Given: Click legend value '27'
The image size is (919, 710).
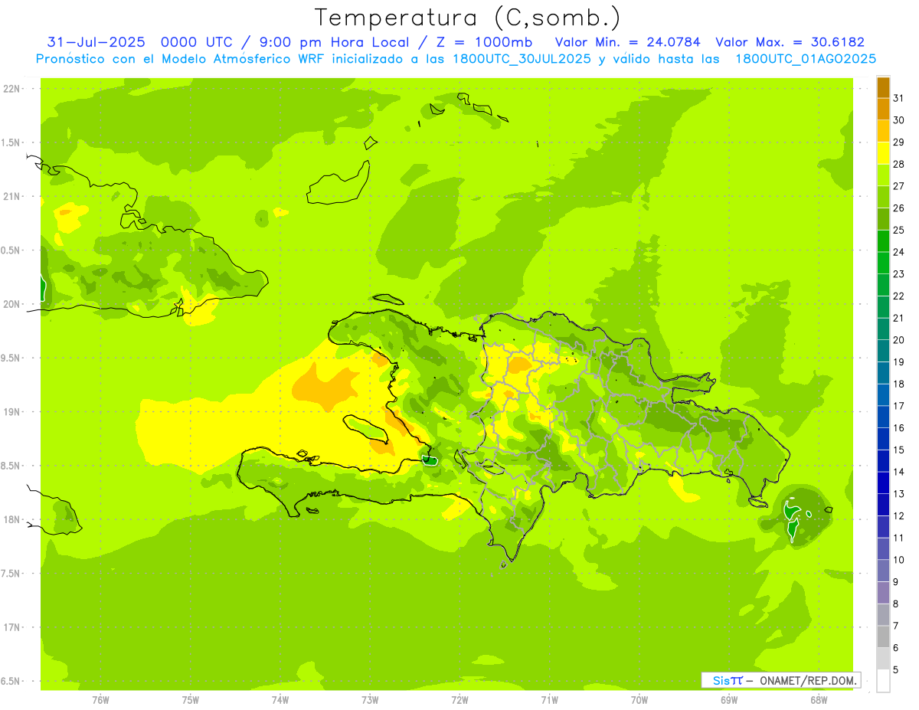Looking at the screenshot, I should (x=898, y=185).
